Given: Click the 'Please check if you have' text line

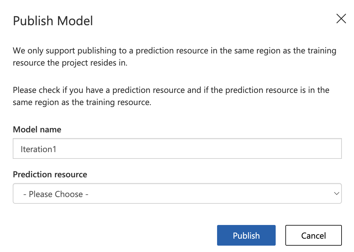Looking at the screenshot, I should point(171,90).
